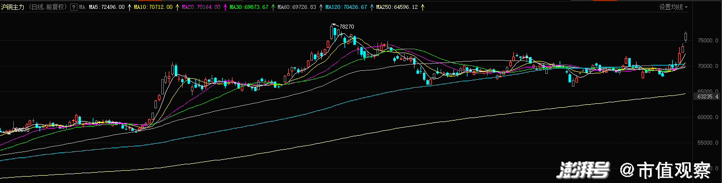Click the MA250:64596.12 value label
Screen dimensions: 722x183
(397, 7)
